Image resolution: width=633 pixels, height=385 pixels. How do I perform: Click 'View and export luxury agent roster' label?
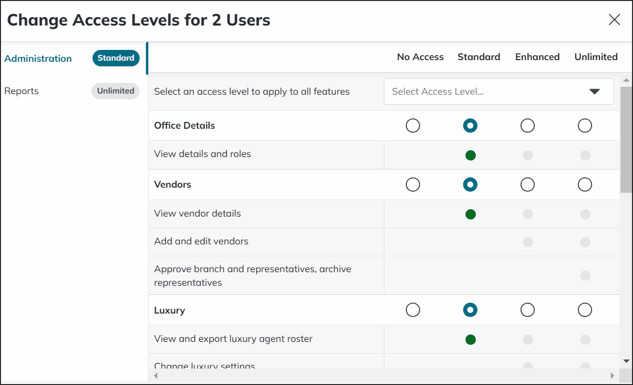coord(233,339)
